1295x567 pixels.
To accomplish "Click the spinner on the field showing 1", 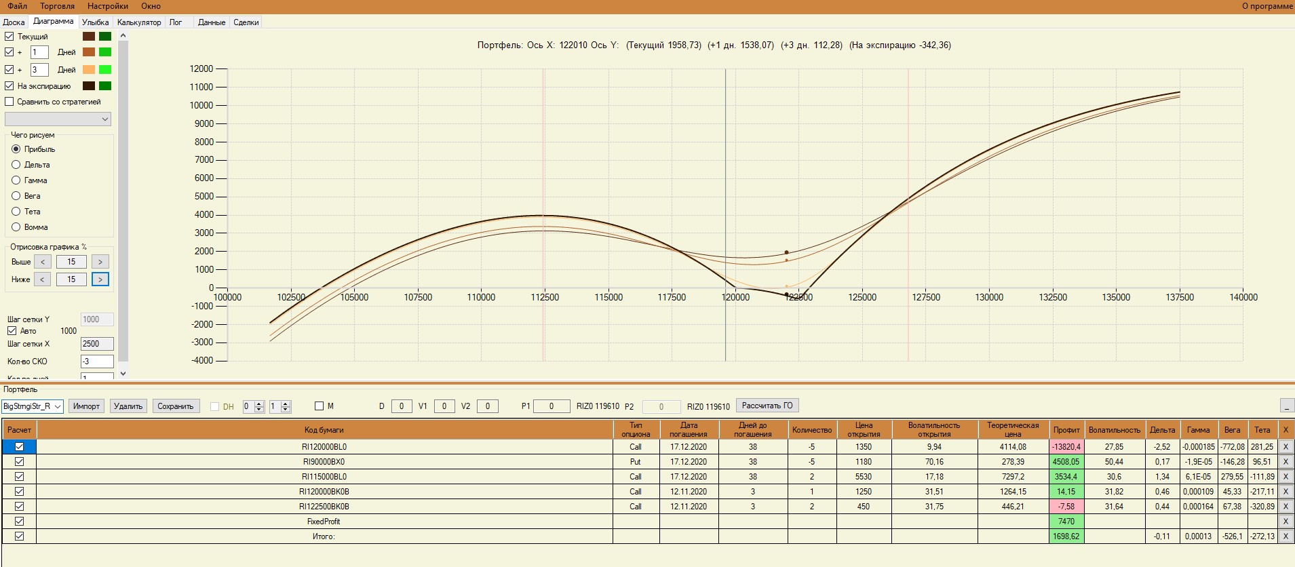I will (286, 406).
